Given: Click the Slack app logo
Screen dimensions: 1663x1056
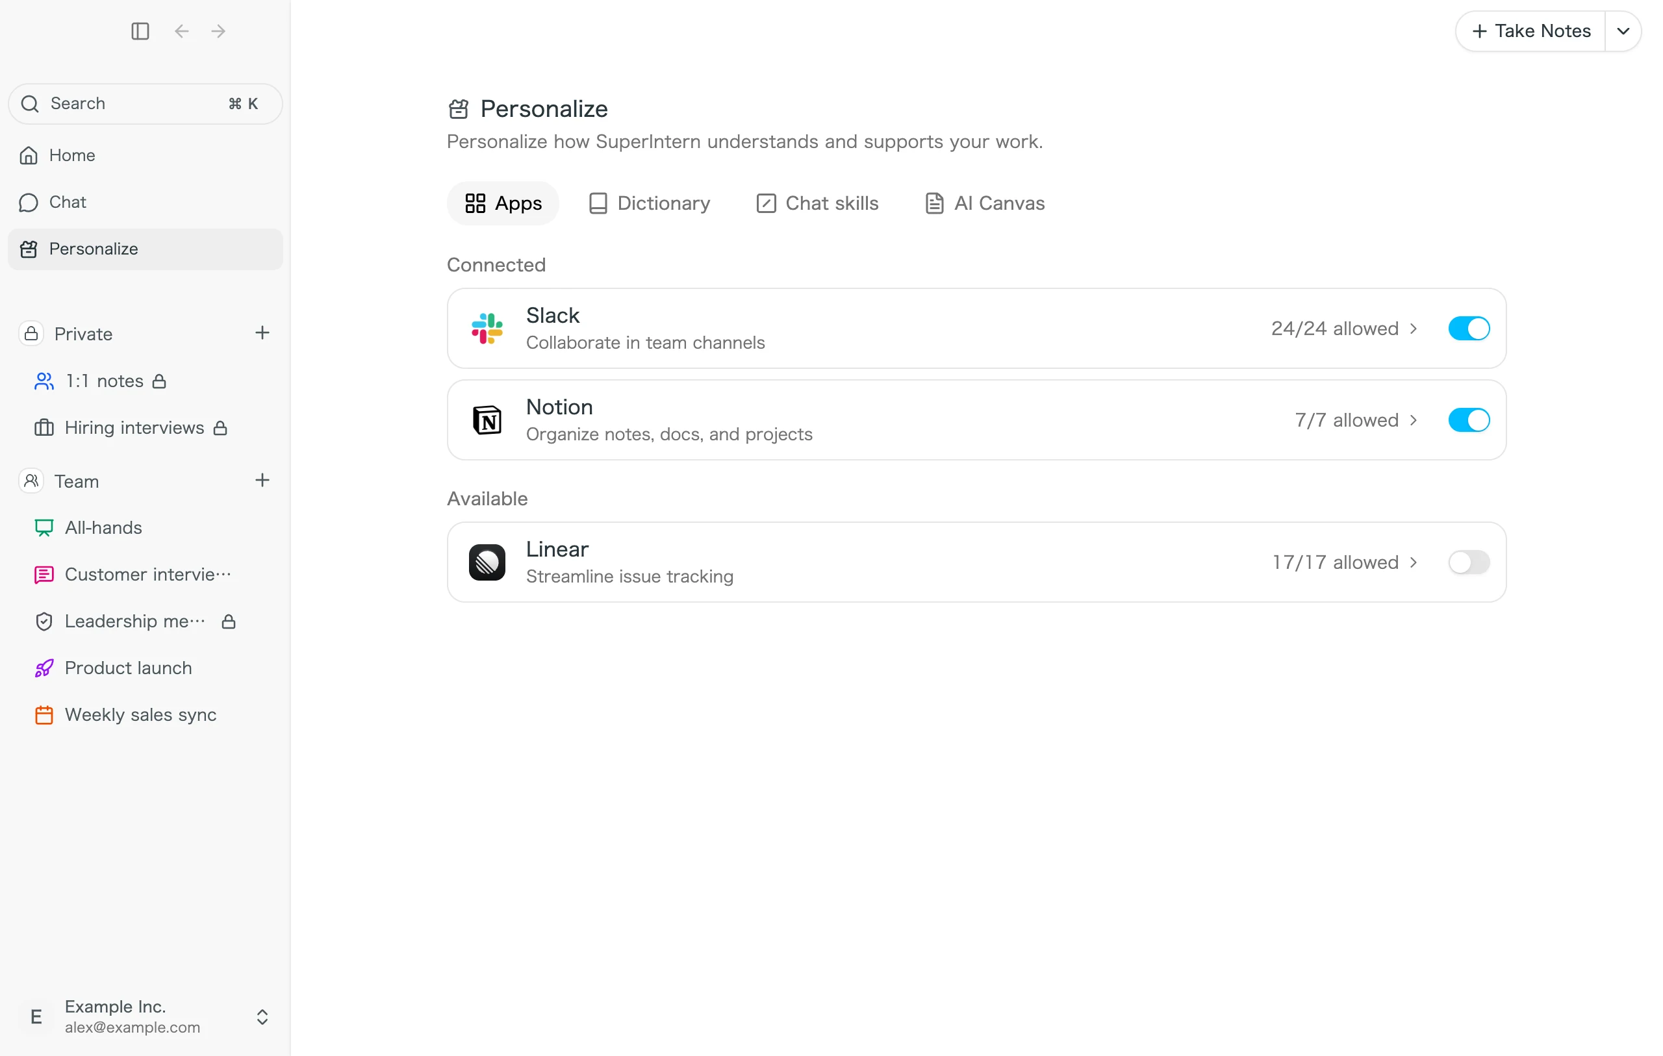Looking at the screenshot, I should 487,328.
